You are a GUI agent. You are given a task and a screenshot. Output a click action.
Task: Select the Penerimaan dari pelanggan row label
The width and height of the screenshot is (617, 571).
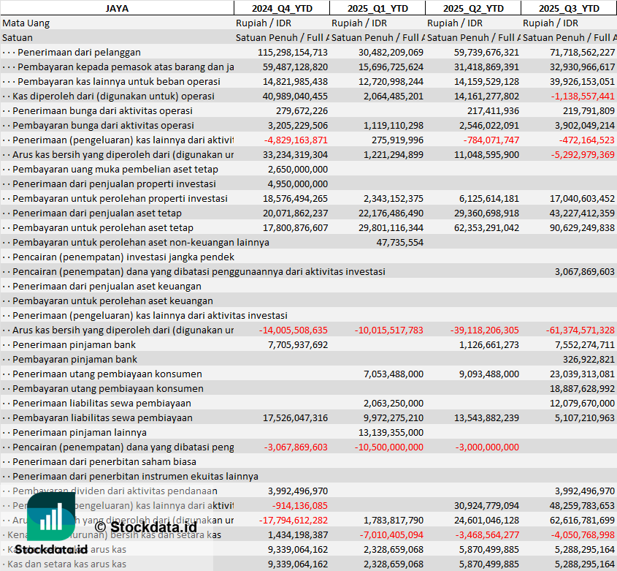[x=79, y=52]
